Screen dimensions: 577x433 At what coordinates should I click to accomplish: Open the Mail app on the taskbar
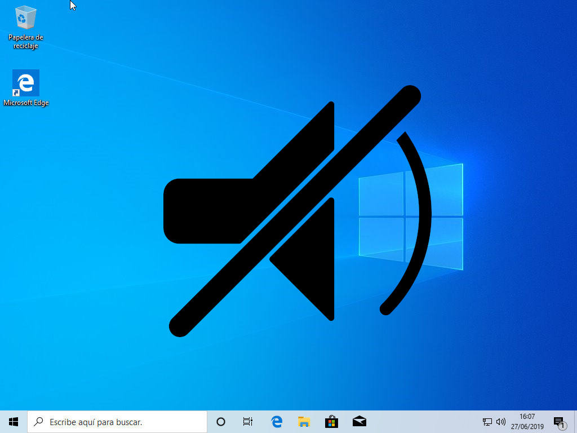[x=359, y=421]
